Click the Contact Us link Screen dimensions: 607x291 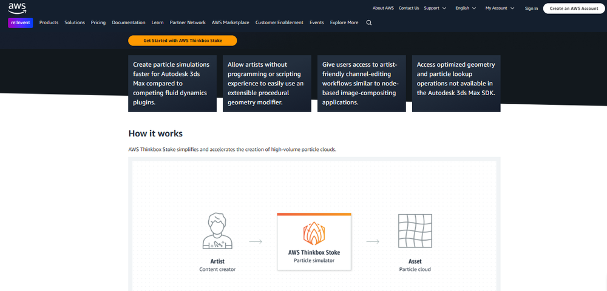click(409, 8)
